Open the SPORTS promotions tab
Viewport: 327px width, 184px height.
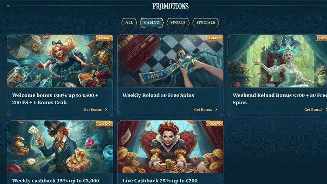click(x=178, y=22)
